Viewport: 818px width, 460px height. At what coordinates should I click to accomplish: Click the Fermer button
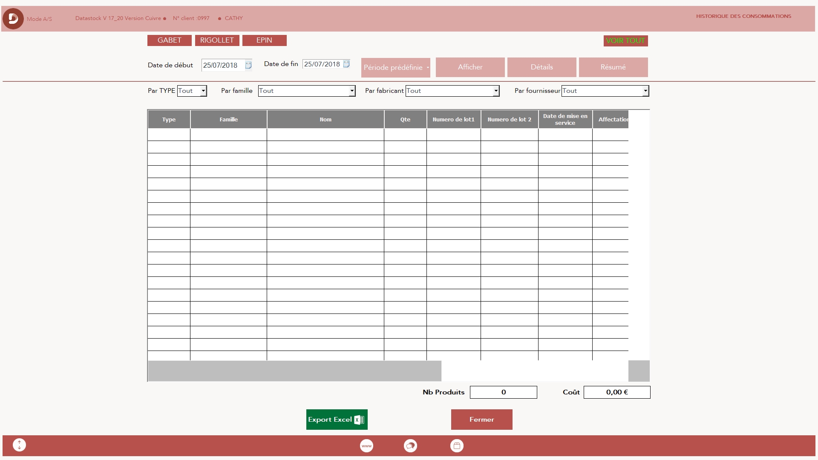(482, 420)
